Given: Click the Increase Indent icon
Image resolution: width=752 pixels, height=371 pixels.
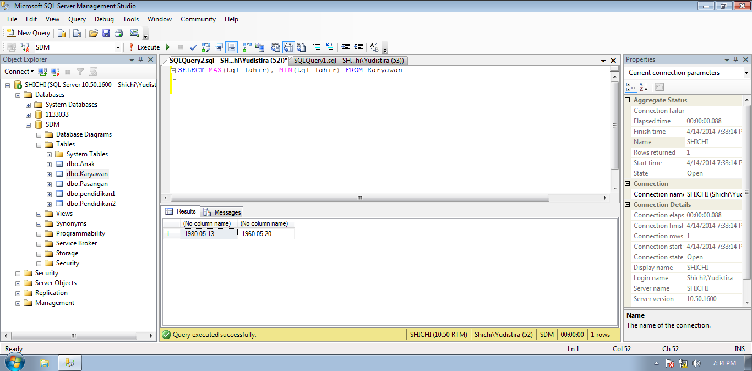Looking at the screenshot, I should pyautogui.click(x=358, y=47).
